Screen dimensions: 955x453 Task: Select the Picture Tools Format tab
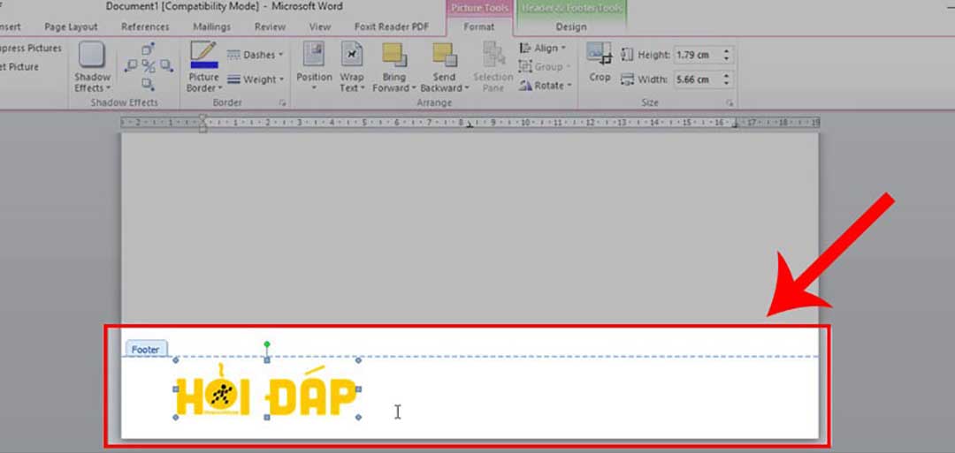tap(479, 26)
